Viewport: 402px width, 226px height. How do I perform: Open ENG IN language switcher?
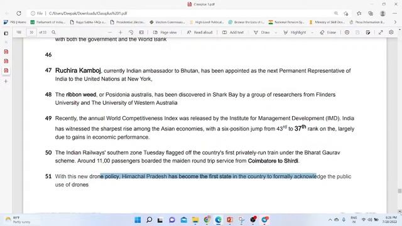click(354, 220)
